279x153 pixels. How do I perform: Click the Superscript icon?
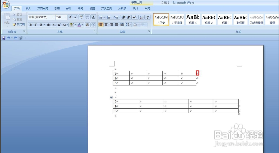pyautogui.click(x=59, y=25)
